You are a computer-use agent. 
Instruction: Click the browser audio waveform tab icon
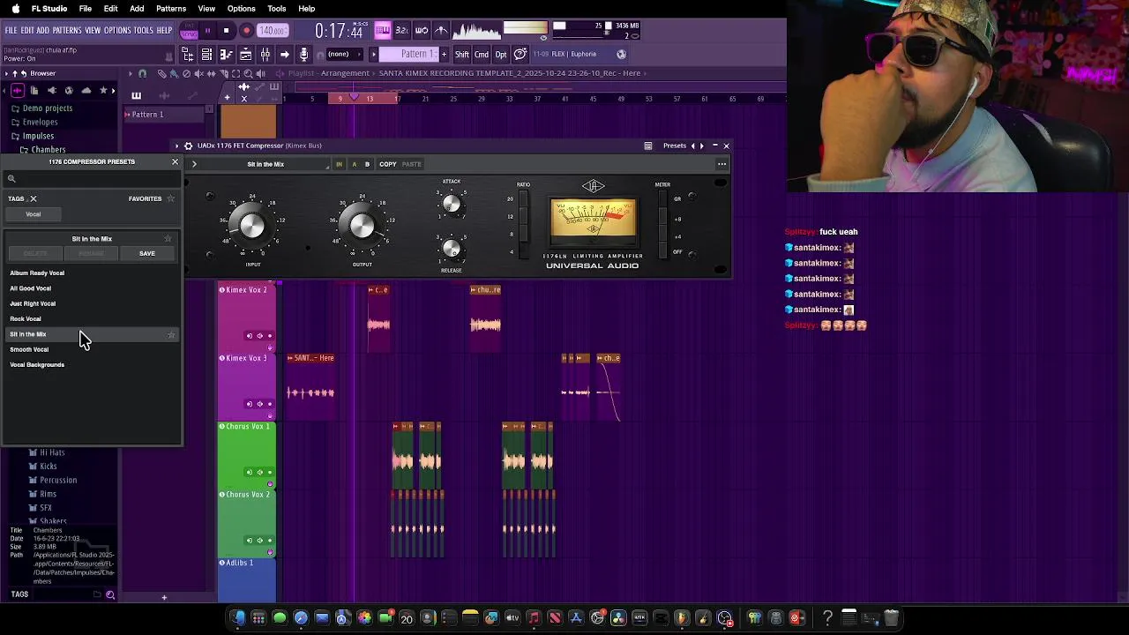pyautogui.click(x=17, y=91)
